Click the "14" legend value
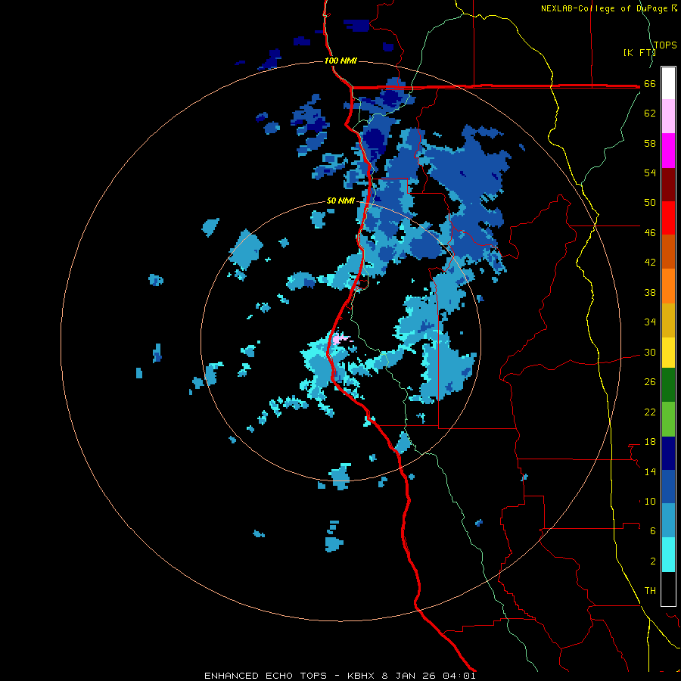The width and height of the screenshot is (681, 681). [x=650, y=471]
